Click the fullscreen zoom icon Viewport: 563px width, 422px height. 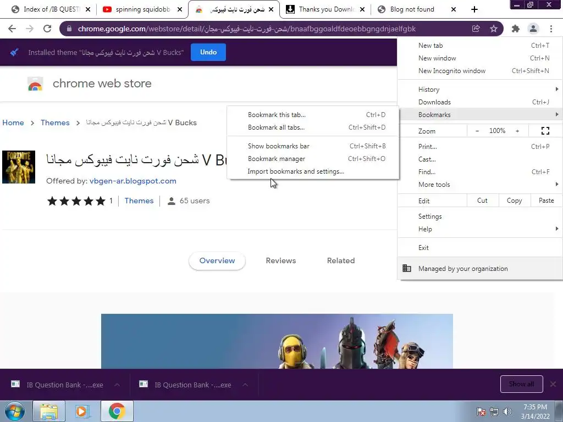pos(545,131)
